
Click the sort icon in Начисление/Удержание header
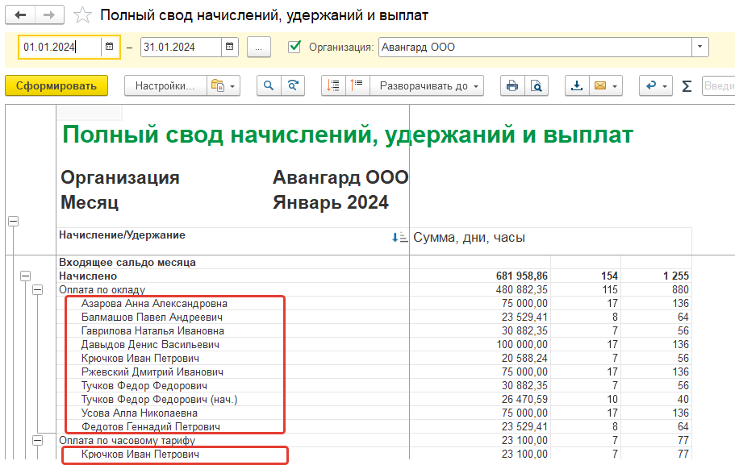coord(399,238)
